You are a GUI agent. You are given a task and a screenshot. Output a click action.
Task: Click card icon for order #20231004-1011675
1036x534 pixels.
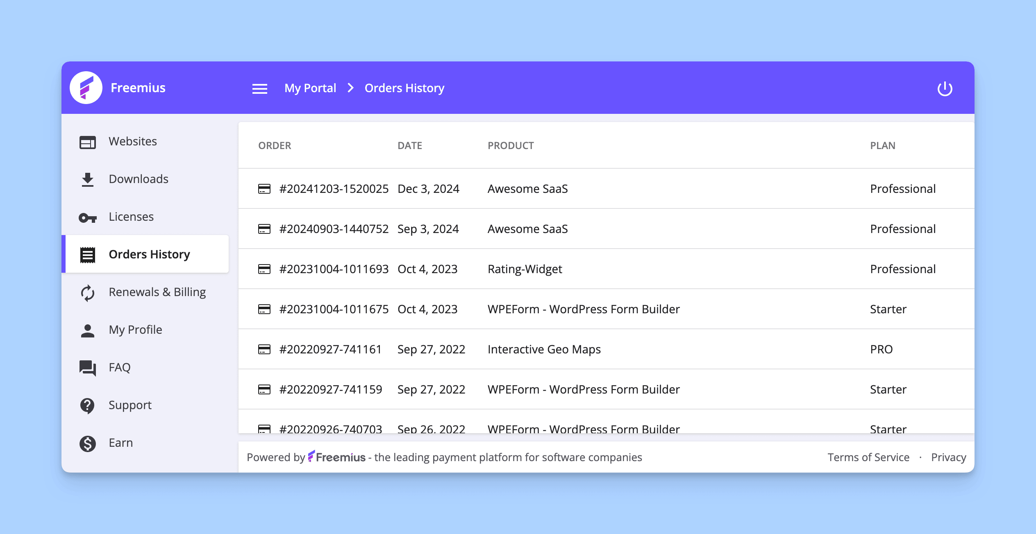[264, 309]
